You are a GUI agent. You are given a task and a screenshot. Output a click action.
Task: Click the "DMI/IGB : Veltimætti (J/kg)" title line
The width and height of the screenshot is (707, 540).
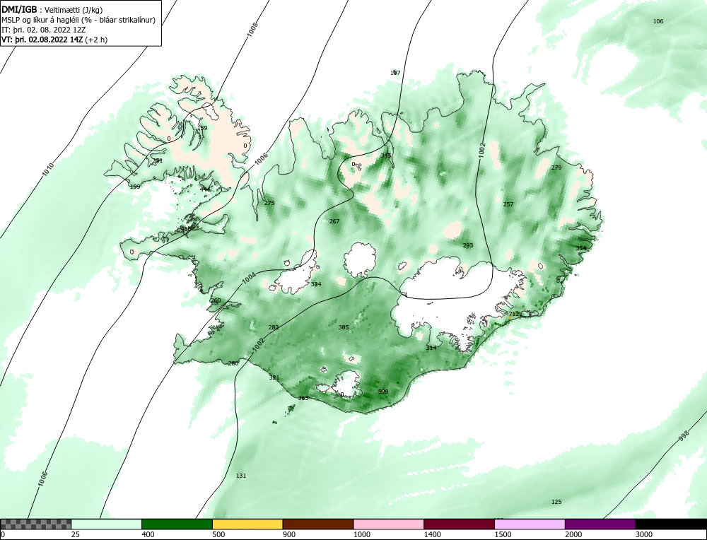[53, 10]
